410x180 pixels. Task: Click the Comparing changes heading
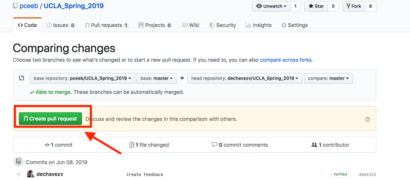coord(64,48)
